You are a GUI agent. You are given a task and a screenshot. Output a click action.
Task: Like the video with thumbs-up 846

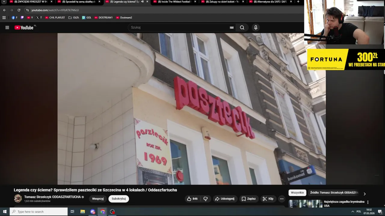click(x=192, y=199)
